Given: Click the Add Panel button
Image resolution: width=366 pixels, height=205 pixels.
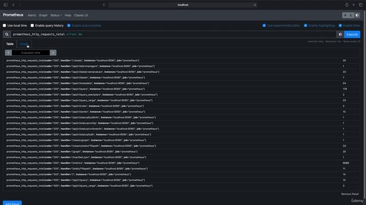Looking at the screenshot, I should click(x=12, y=203).
